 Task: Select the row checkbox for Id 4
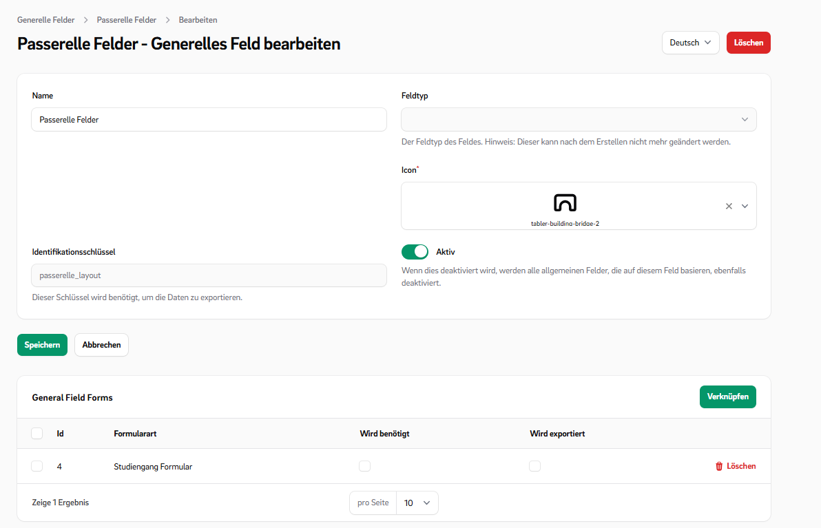(37, 466)
